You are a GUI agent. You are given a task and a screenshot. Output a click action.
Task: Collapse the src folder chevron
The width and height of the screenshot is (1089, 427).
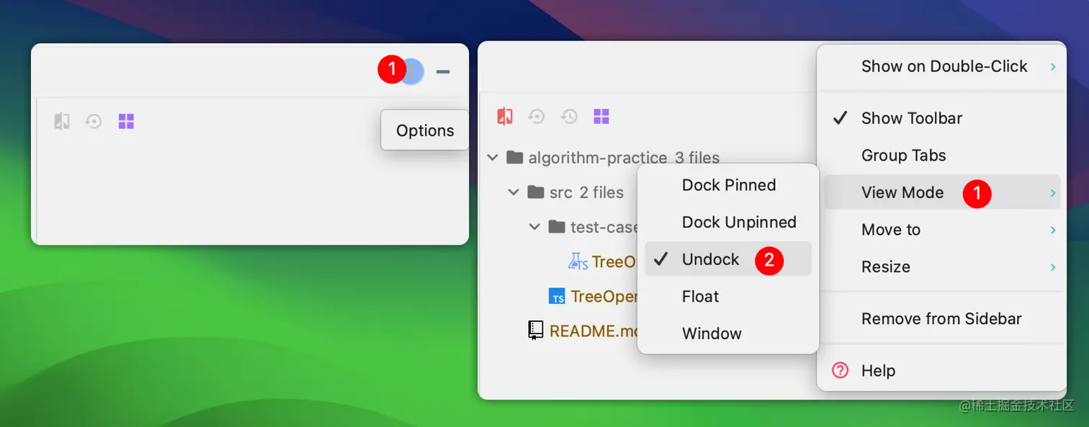pos(514,192)
